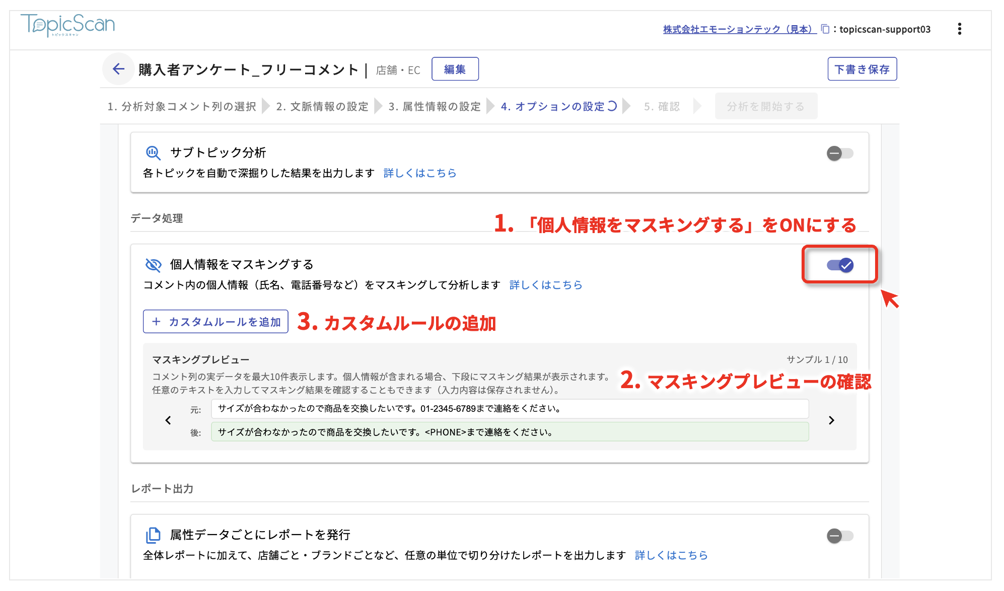Go to the previous masking preview sample

tap(168, 420)
